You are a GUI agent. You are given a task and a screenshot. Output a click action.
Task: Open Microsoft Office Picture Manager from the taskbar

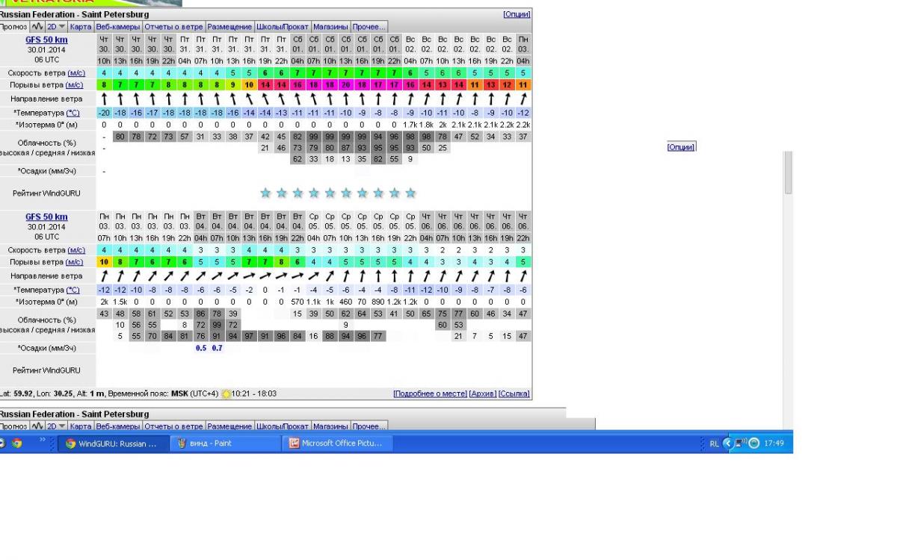pos(335,443)
